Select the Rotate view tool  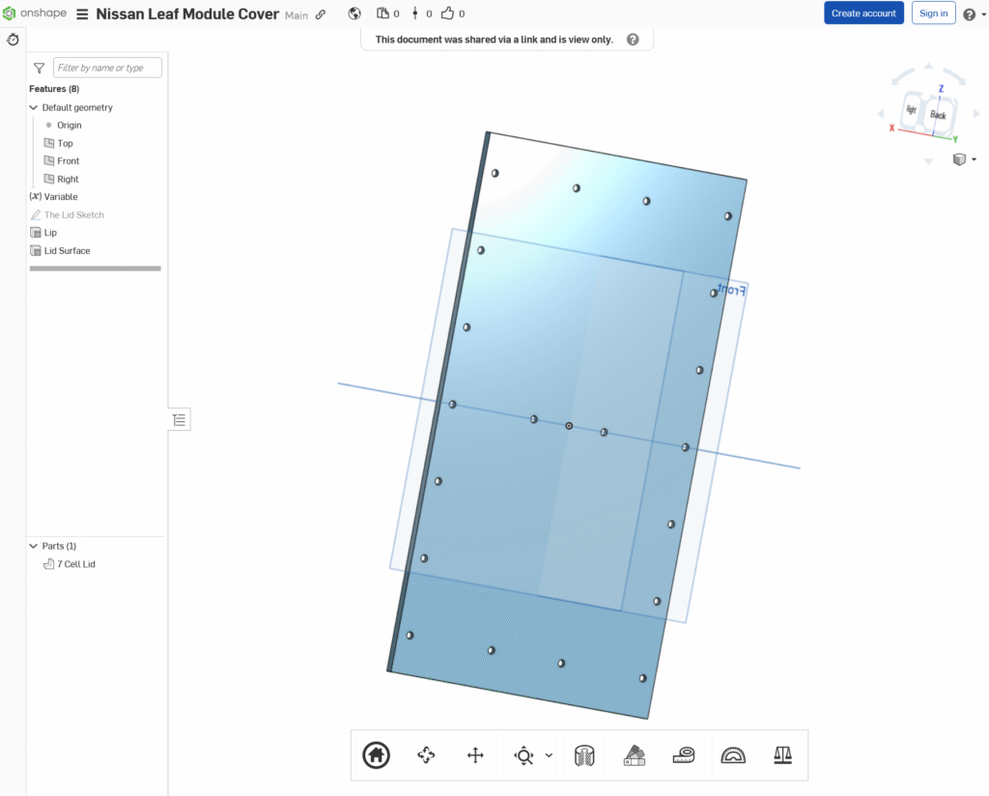point(426,755)
